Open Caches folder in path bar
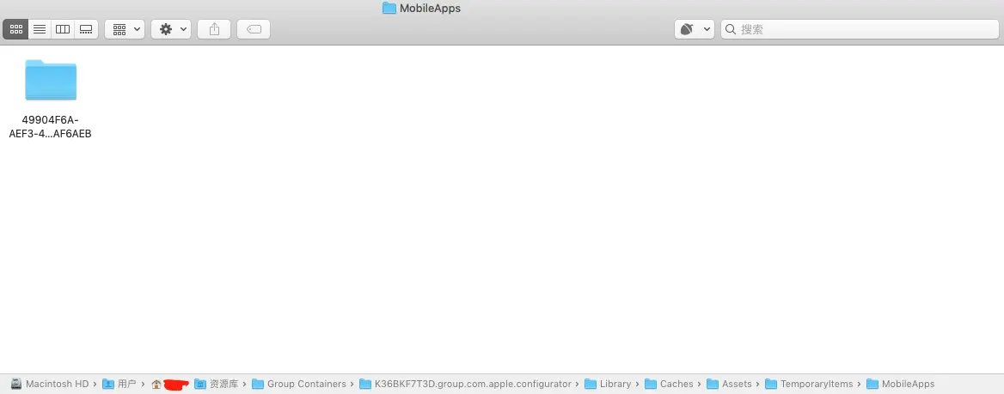 pos(669,384)
